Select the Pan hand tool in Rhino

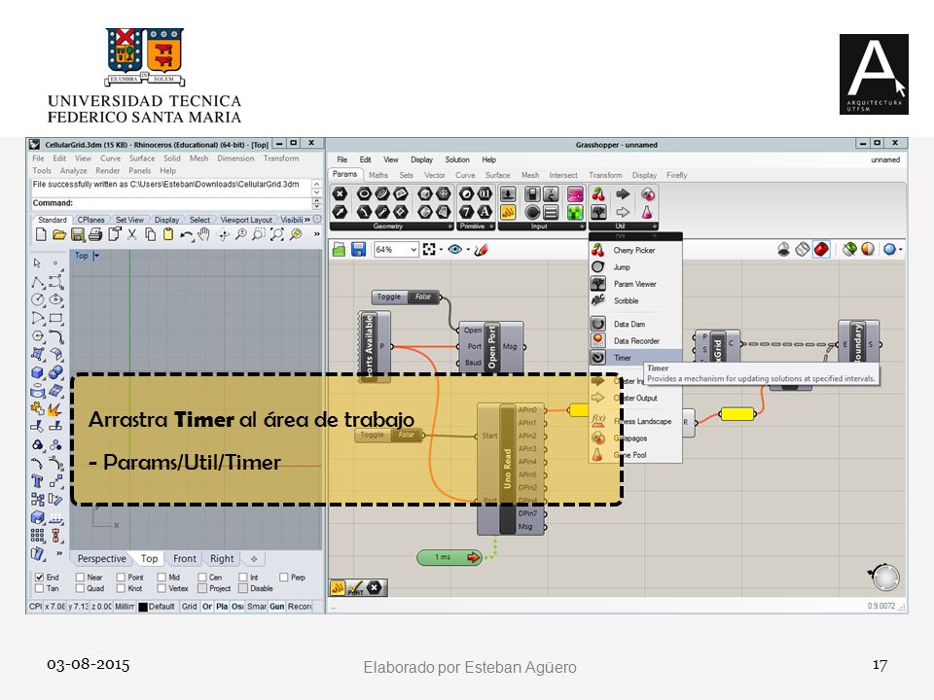pos(204,234)
